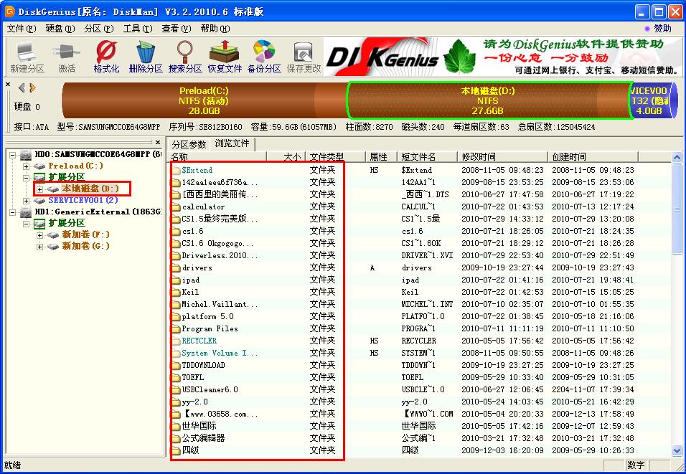This screenshot has width=686, height=474.
Task: Click the file list scroll down arrow
Action: click(x=677, y=450)
